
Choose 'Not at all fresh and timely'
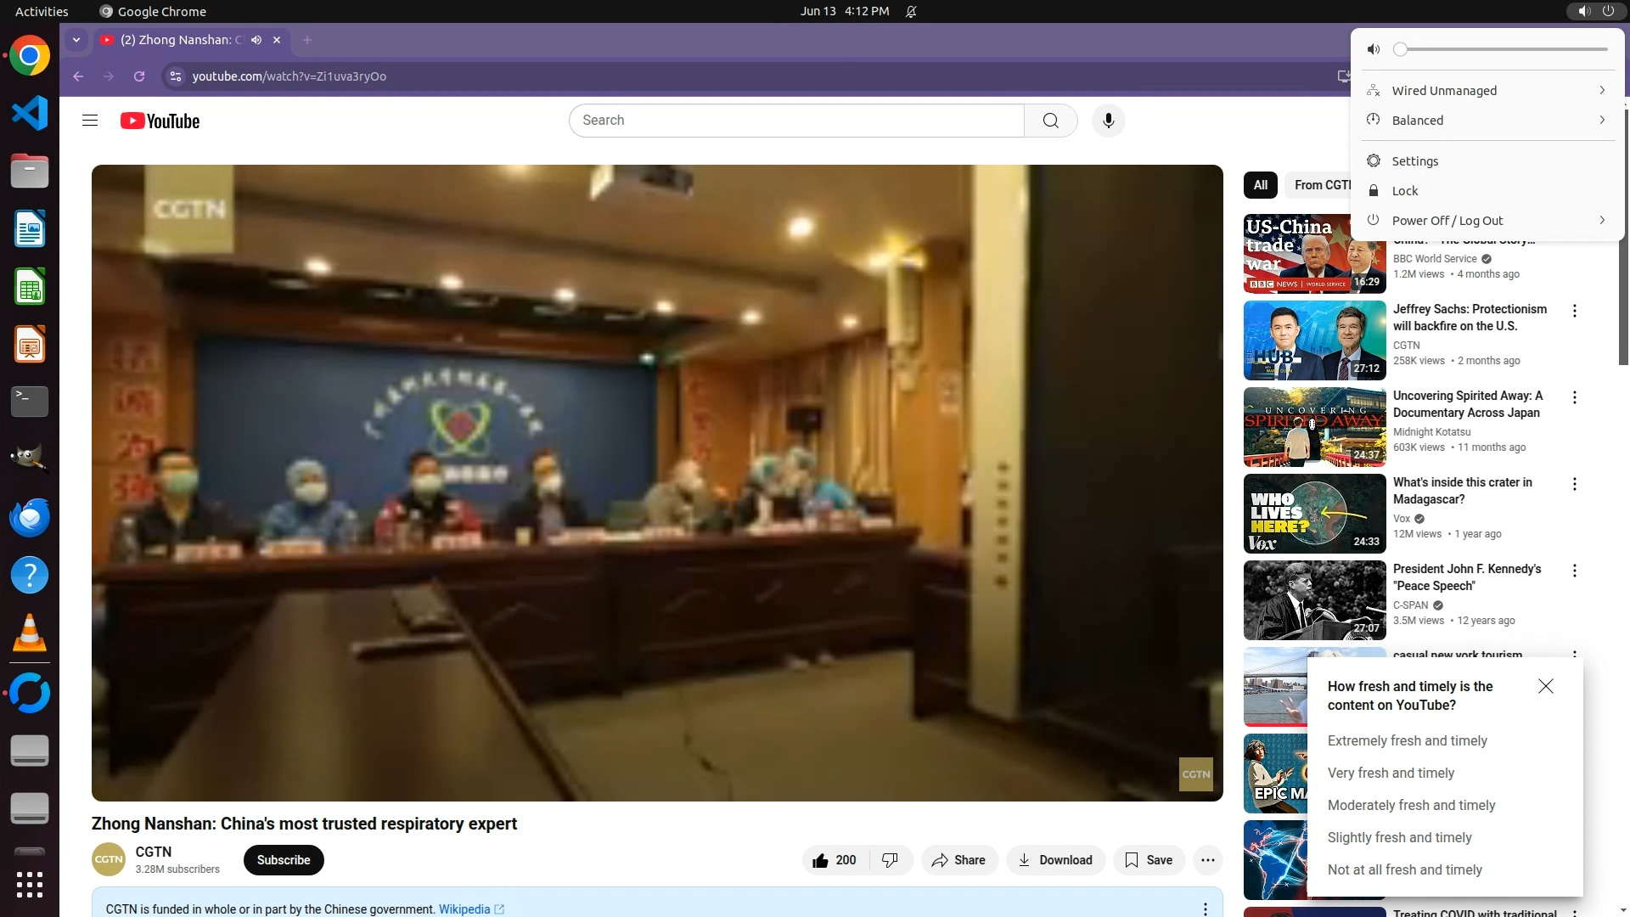[1404, 869]
